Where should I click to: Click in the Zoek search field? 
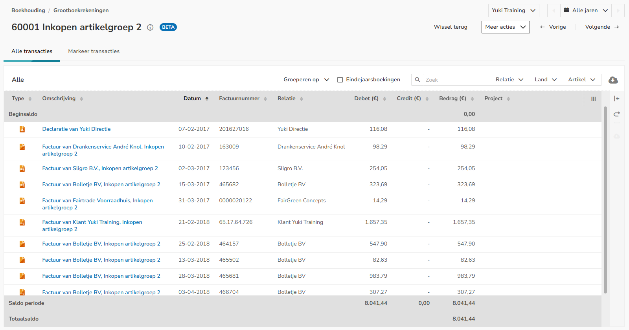coord(456,80)
